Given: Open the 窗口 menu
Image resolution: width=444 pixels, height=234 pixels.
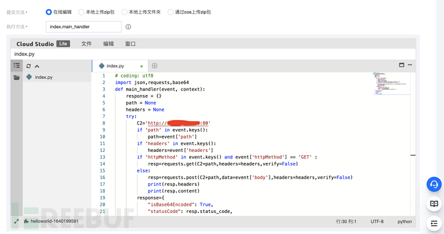Looking at the screenshot, I should 130,44.
